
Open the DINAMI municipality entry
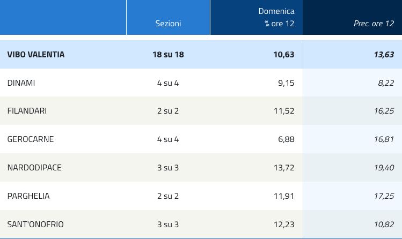tap(21, 83)
